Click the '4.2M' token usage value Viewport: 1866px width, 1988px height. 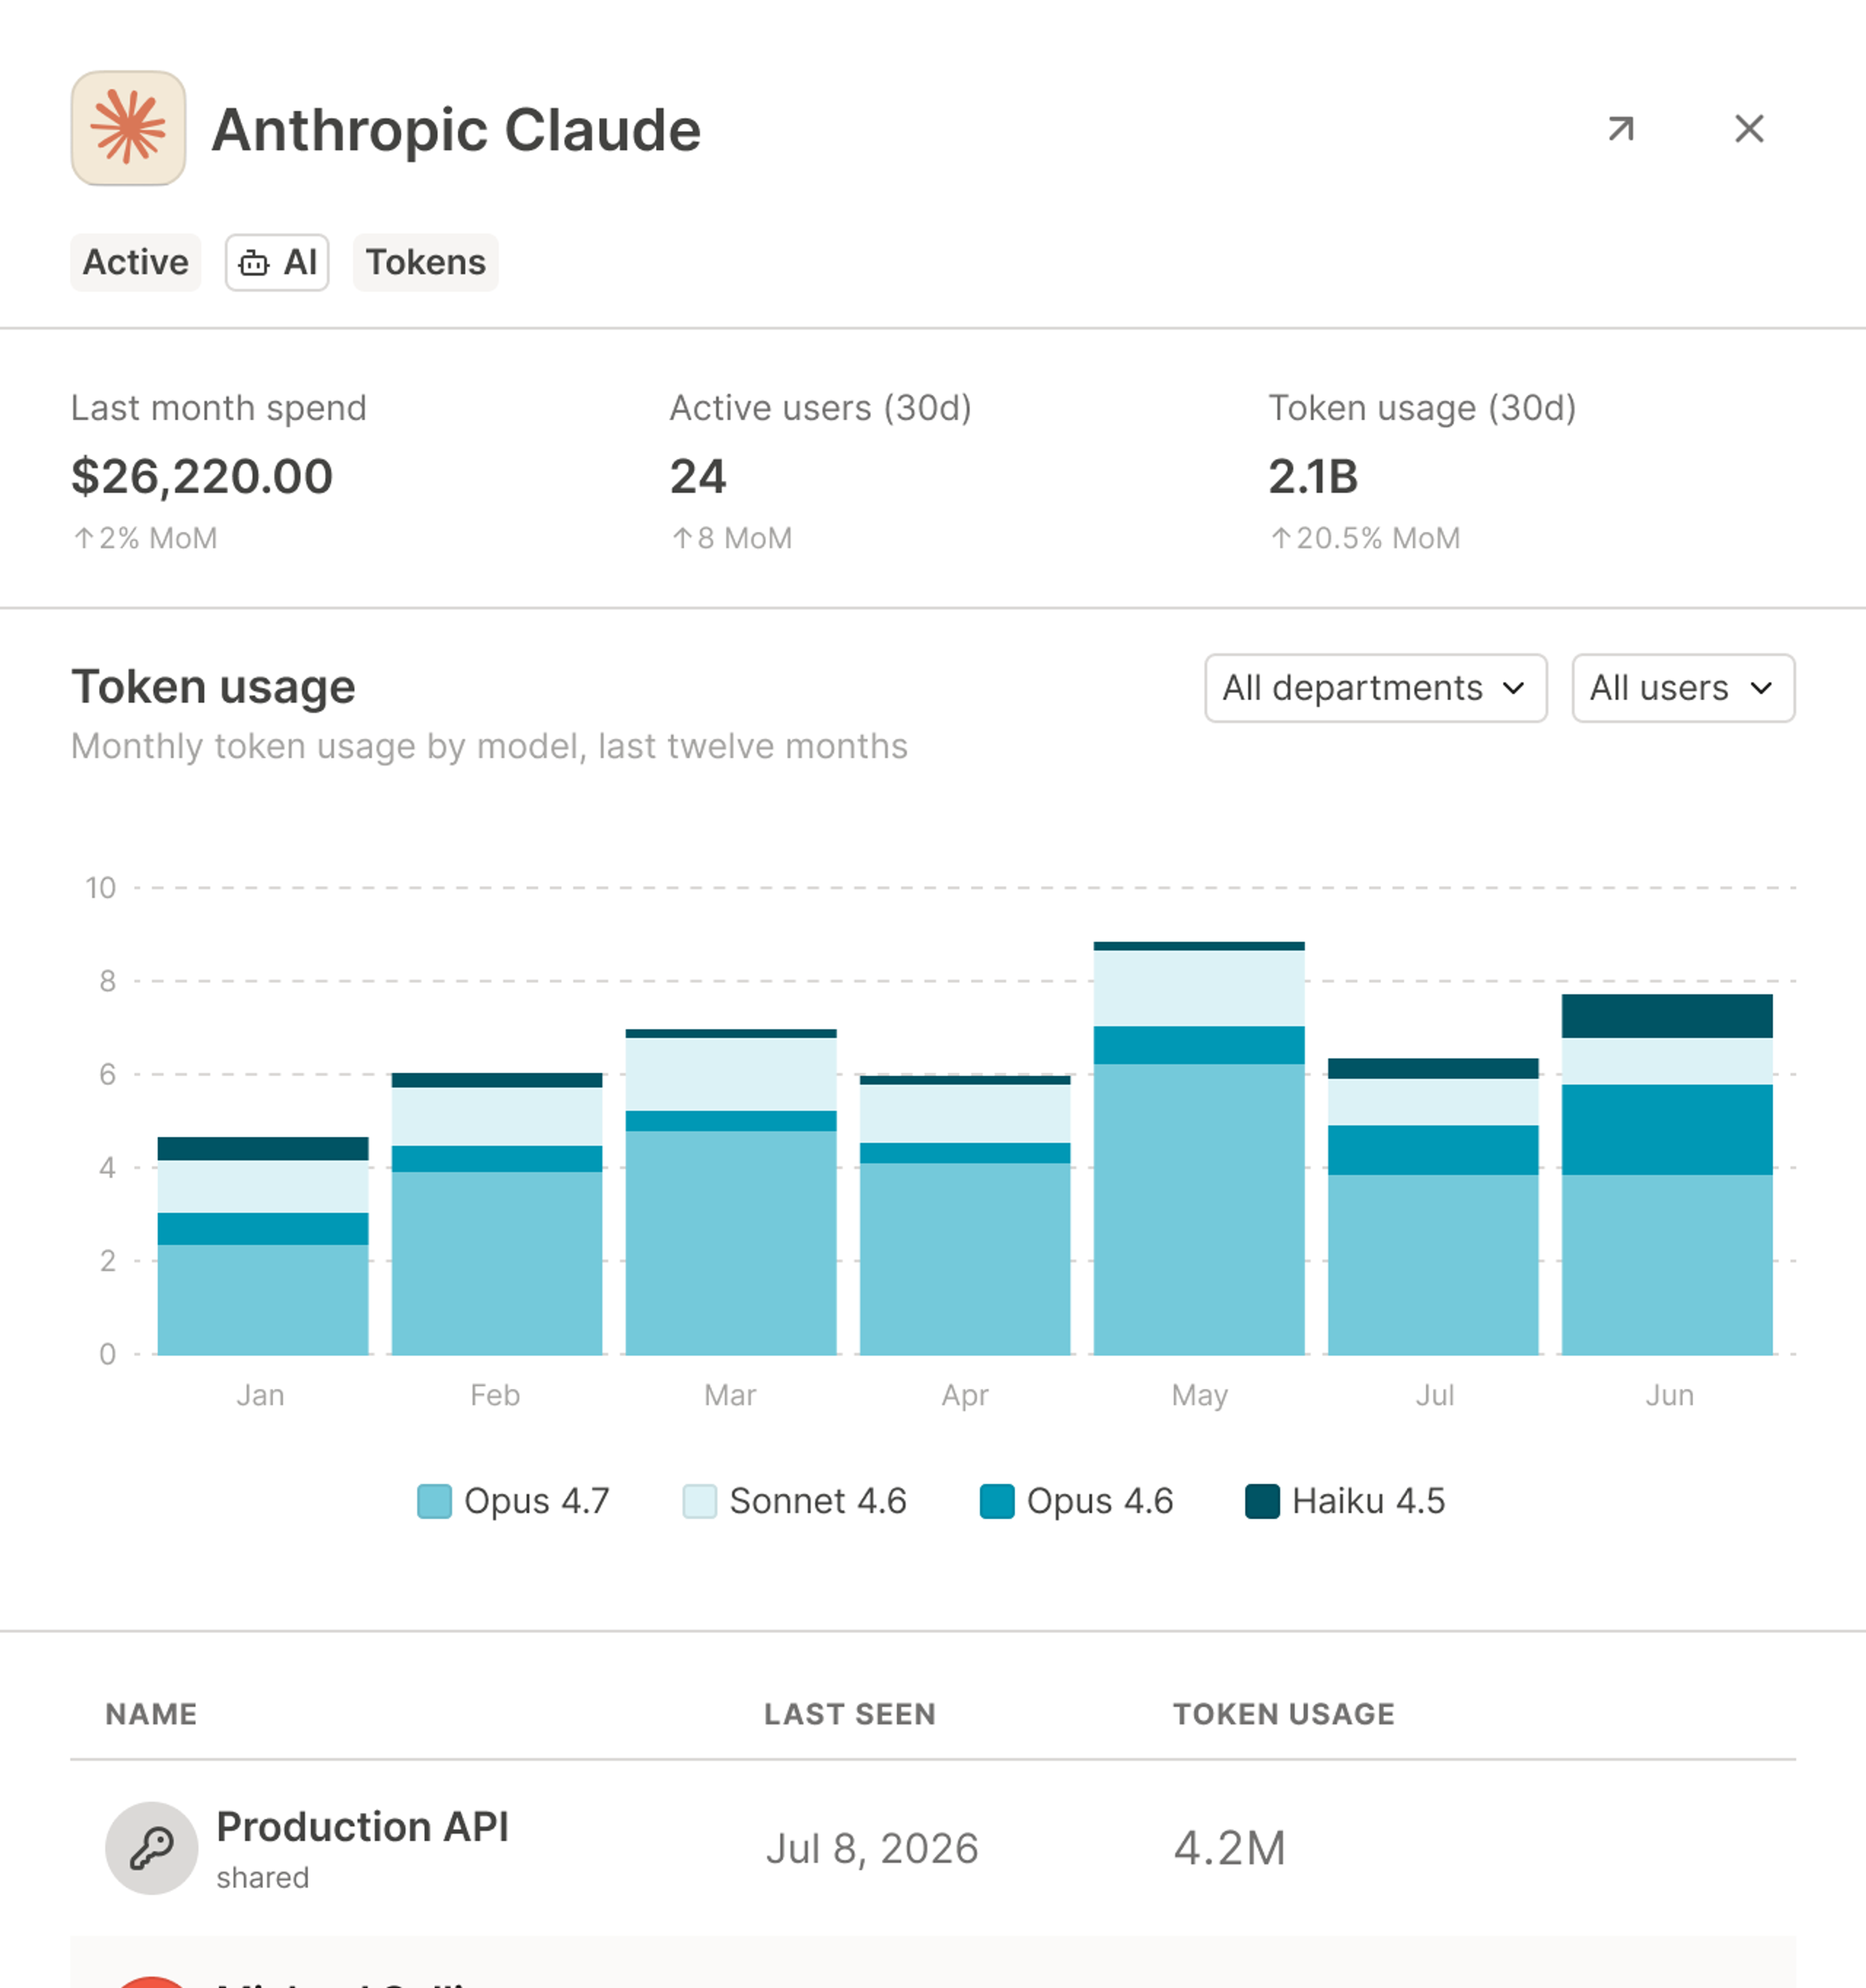(x=1229, y=1849)
